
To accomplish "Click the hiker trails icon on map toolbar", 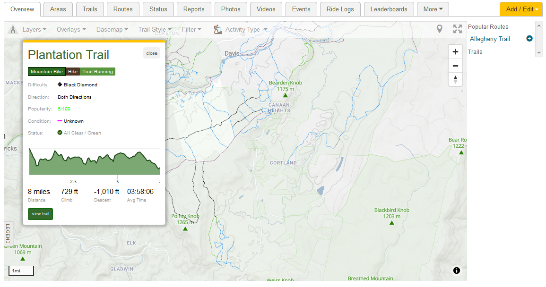I will (13, 29).
